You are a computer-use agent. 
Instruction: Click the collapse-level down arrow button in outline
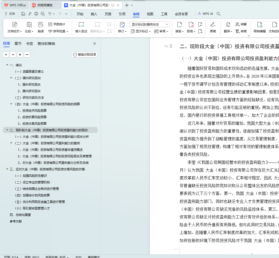tap(6, 55)
